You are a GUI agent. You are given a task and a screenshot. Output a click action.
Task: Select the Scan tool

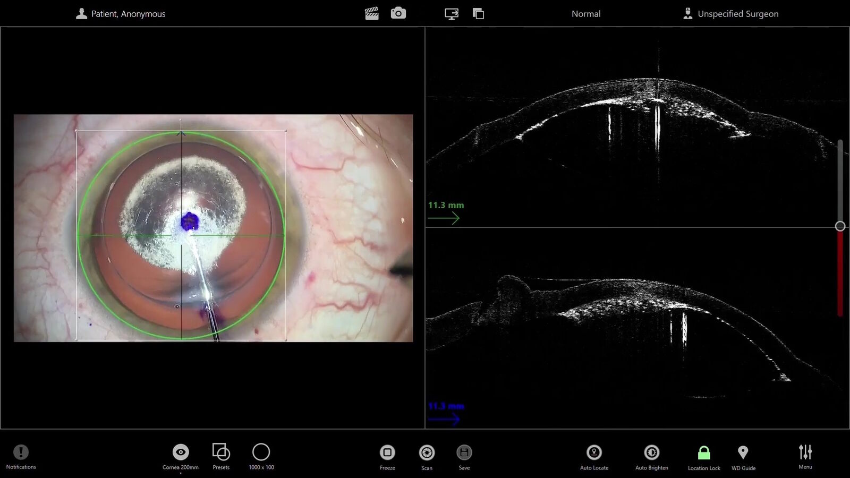[x=427, y=454]
